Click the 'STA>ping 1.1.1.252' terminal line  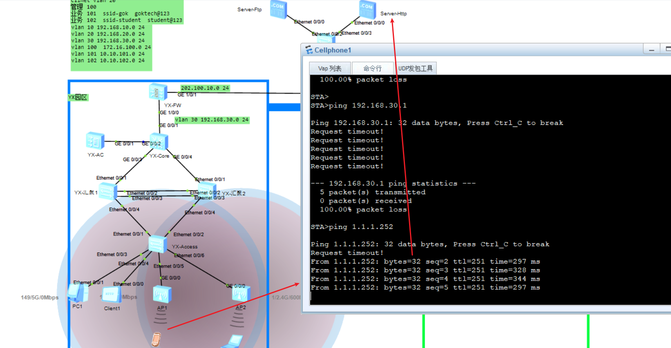(x=352, y=227)
